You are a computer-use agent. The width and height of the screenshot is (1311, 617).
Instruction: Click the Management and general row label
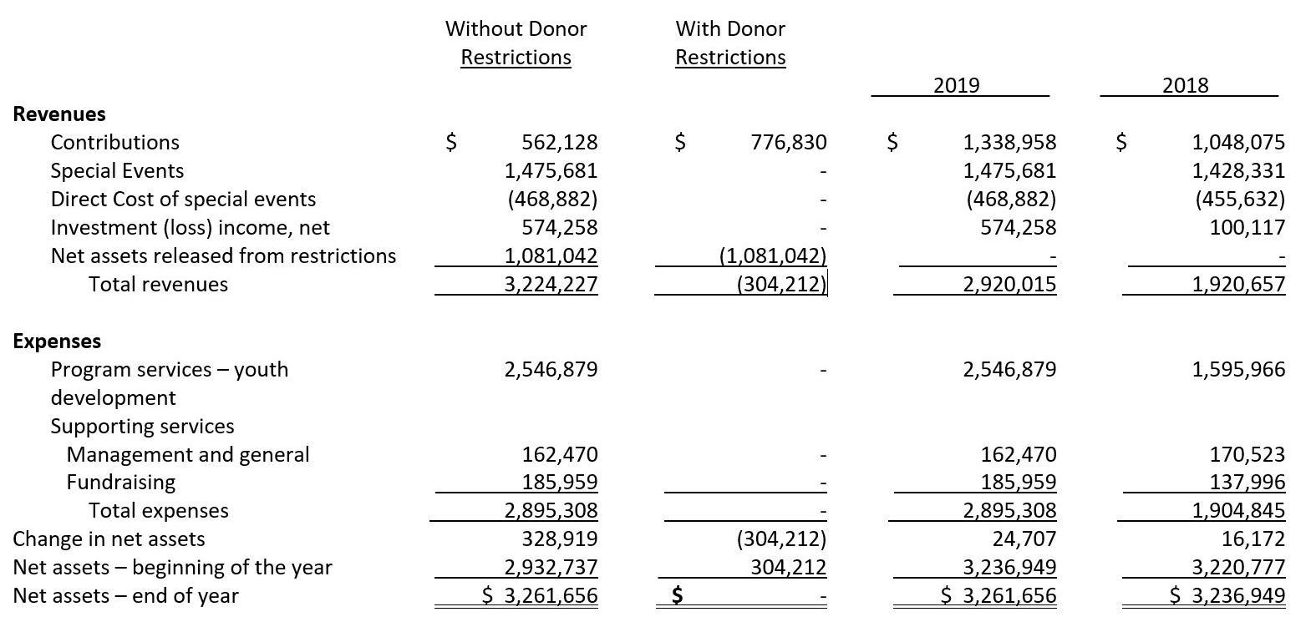(x=188, y=454)
